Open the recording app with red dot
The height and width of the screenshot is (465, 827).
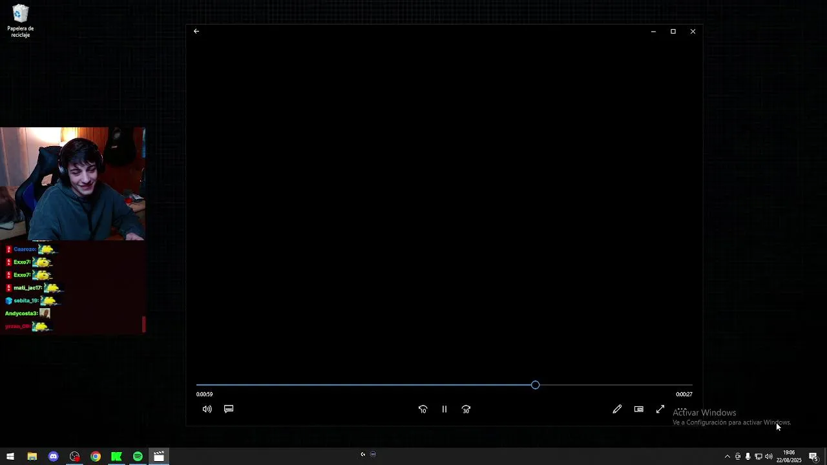pyautogui.click(x=74, y=457)
